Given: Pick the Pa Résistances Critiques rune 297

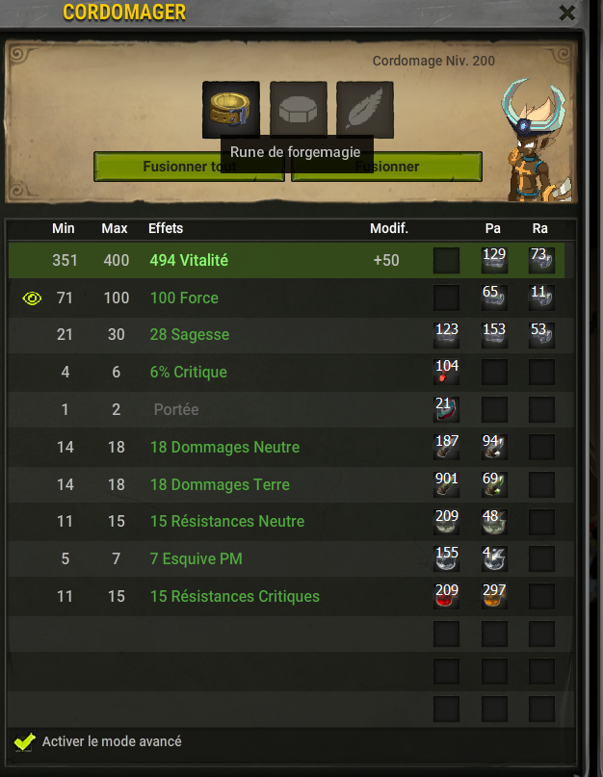Looking at the screenshot, I should 494,596.
